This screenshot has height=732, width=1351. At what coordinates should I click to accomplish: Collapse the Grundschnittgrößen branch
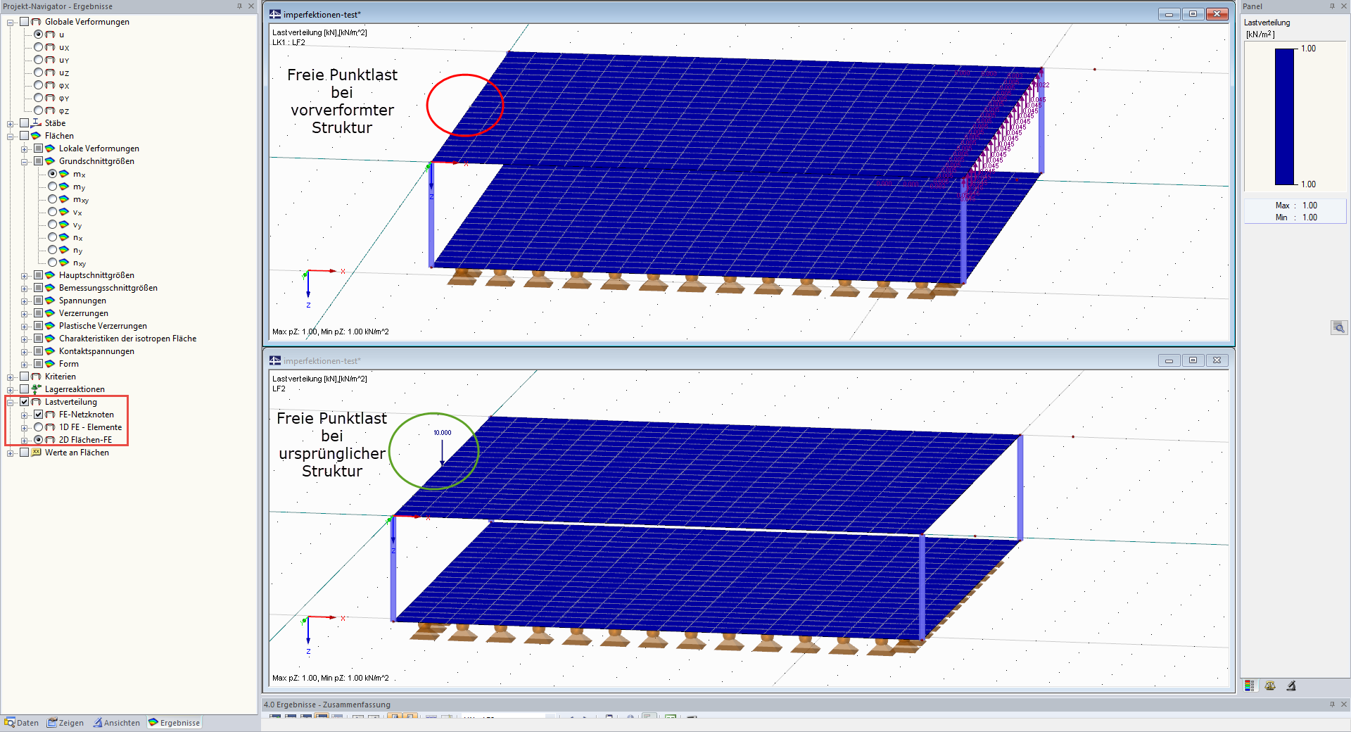click(x=23, y=161)
